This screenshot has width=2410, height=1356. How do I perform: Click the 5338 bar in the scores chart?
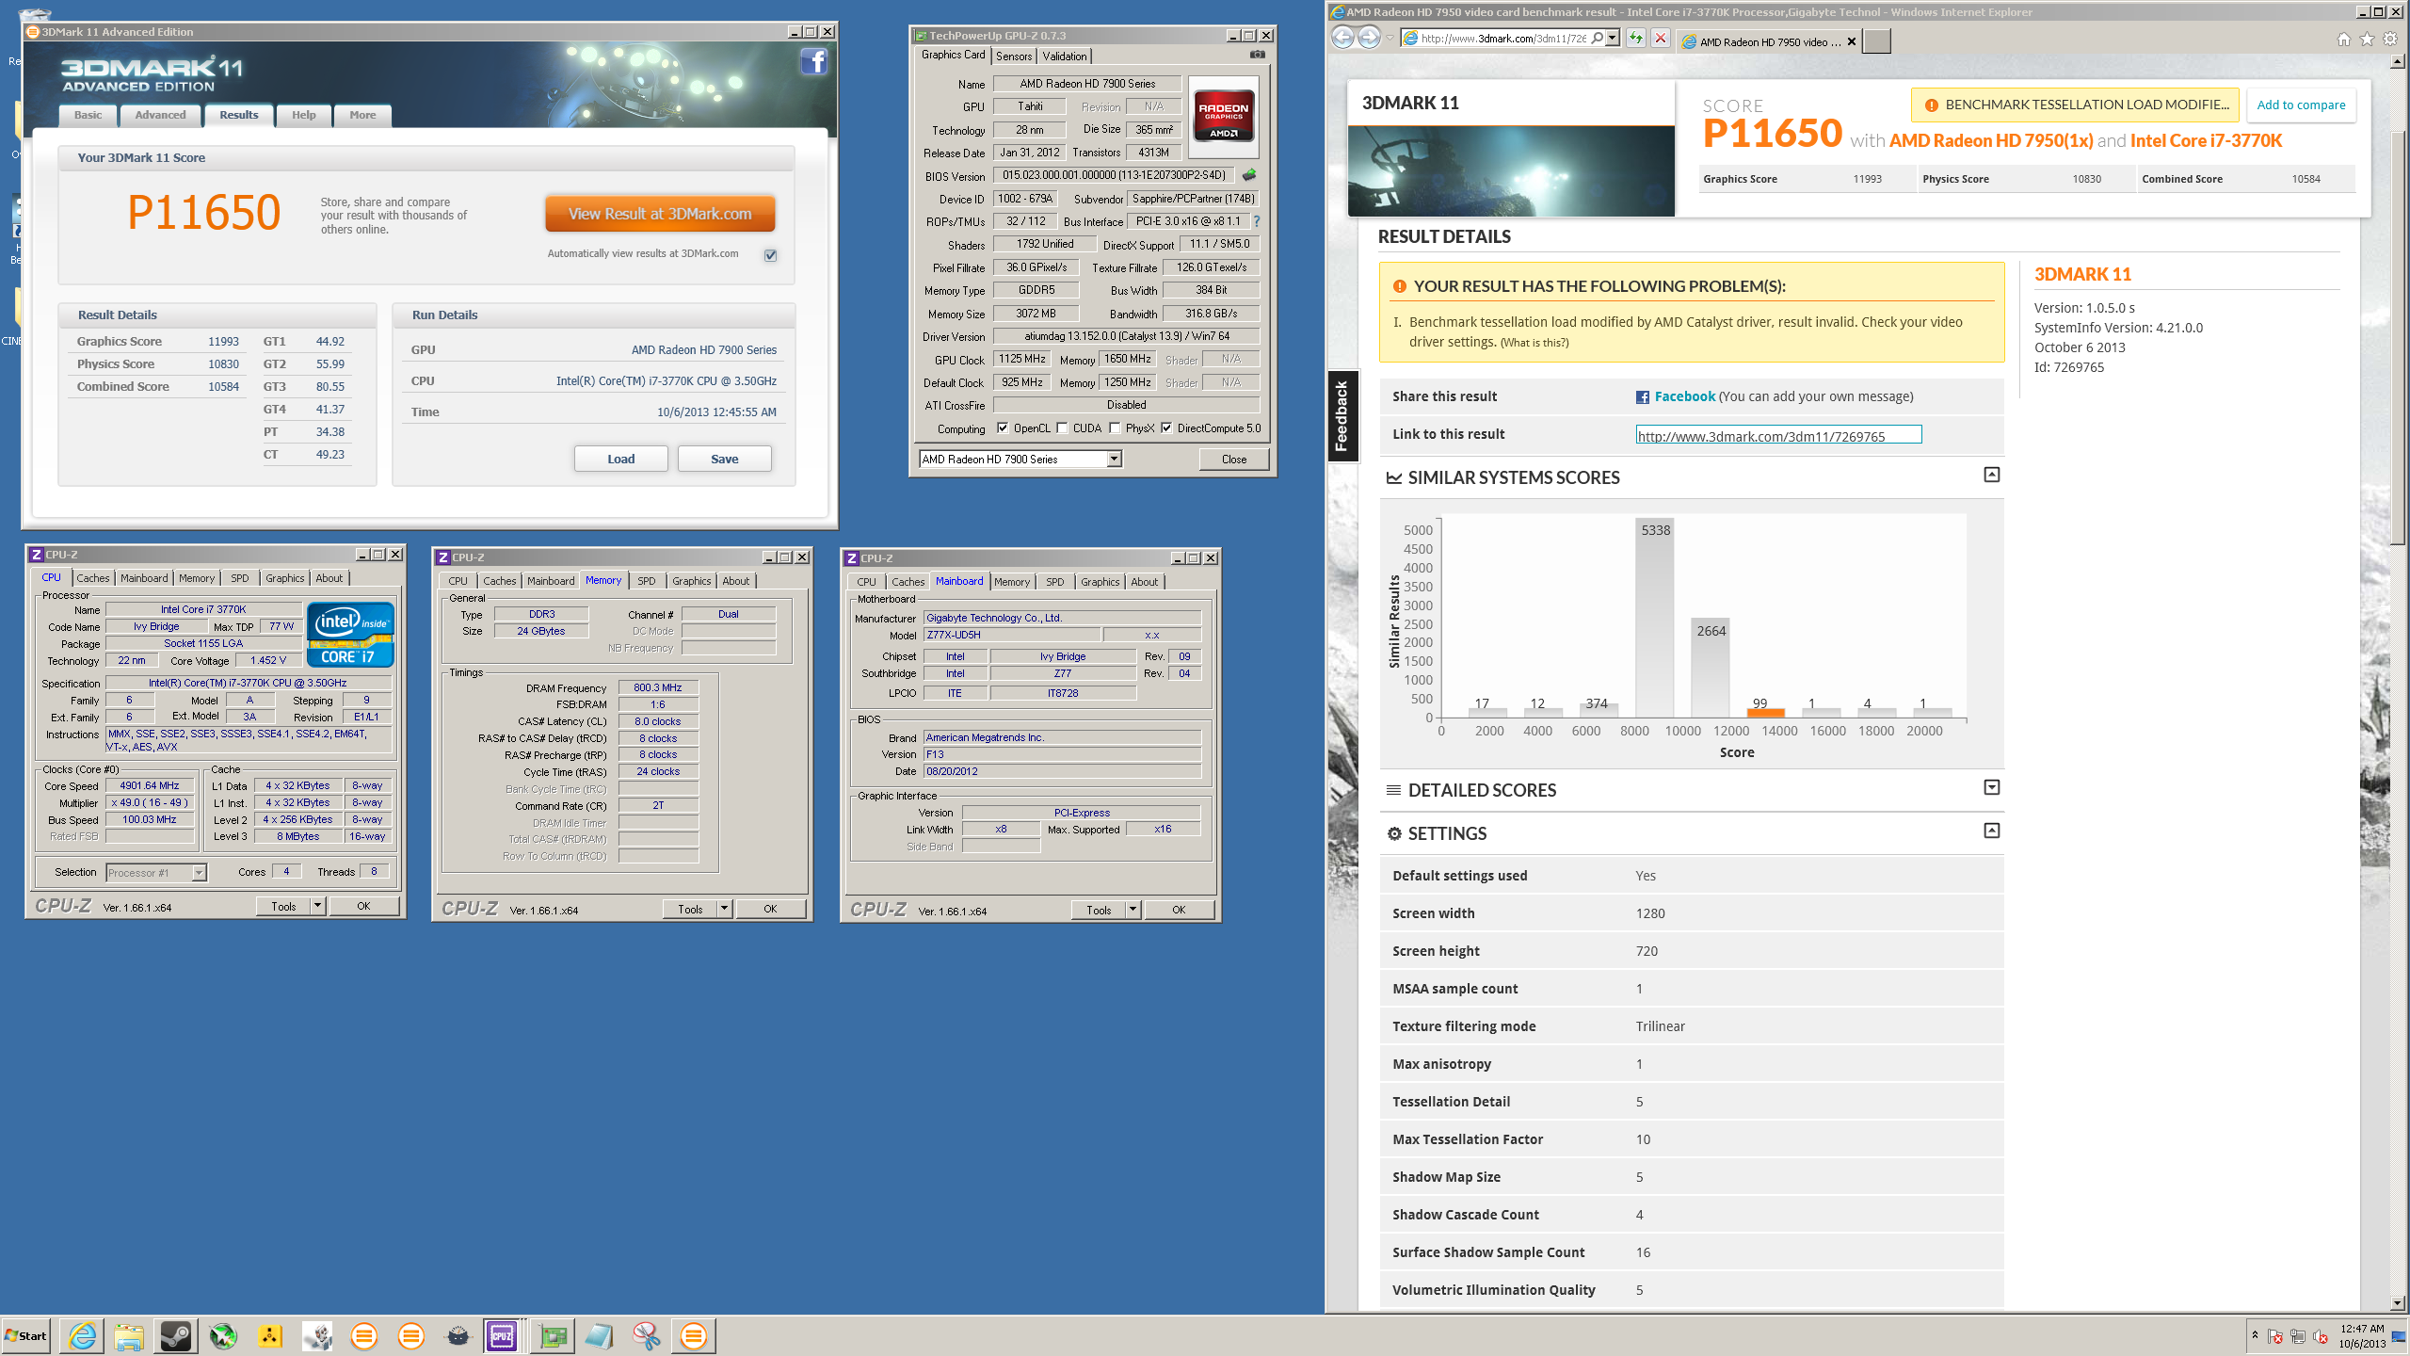click(1655, 619)
